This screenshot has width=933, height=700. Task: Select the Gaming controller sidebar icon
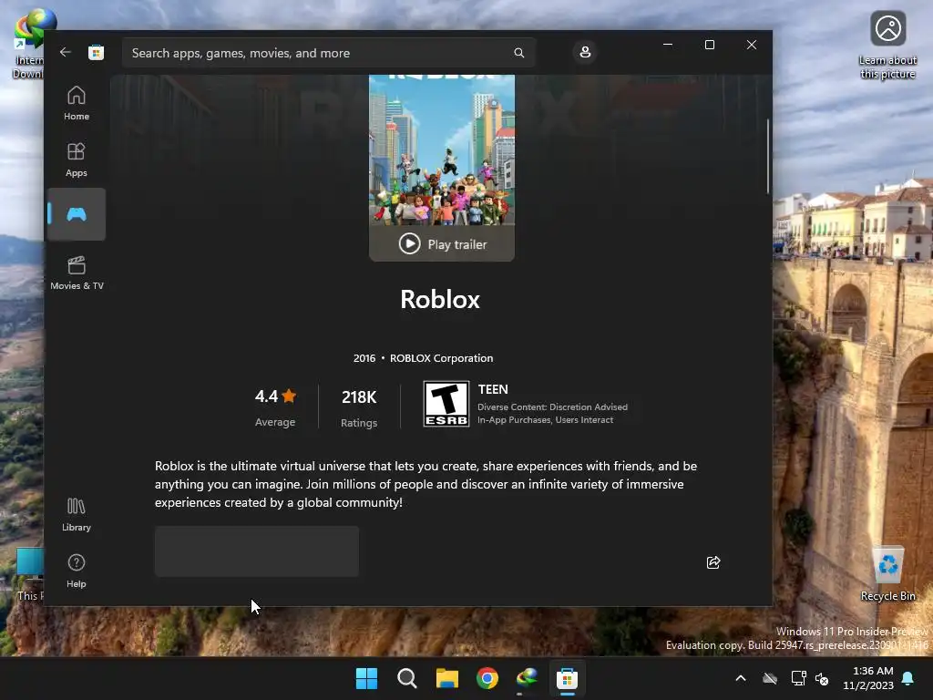tap(77, 214)
